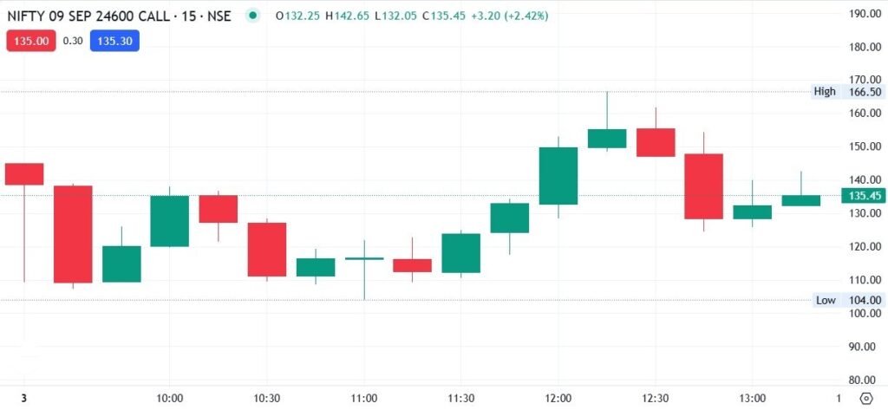Click the blue 135.30 buy button
Viewport: 888px width, 410px height.
pyautogui.click(x=116, y=40)
